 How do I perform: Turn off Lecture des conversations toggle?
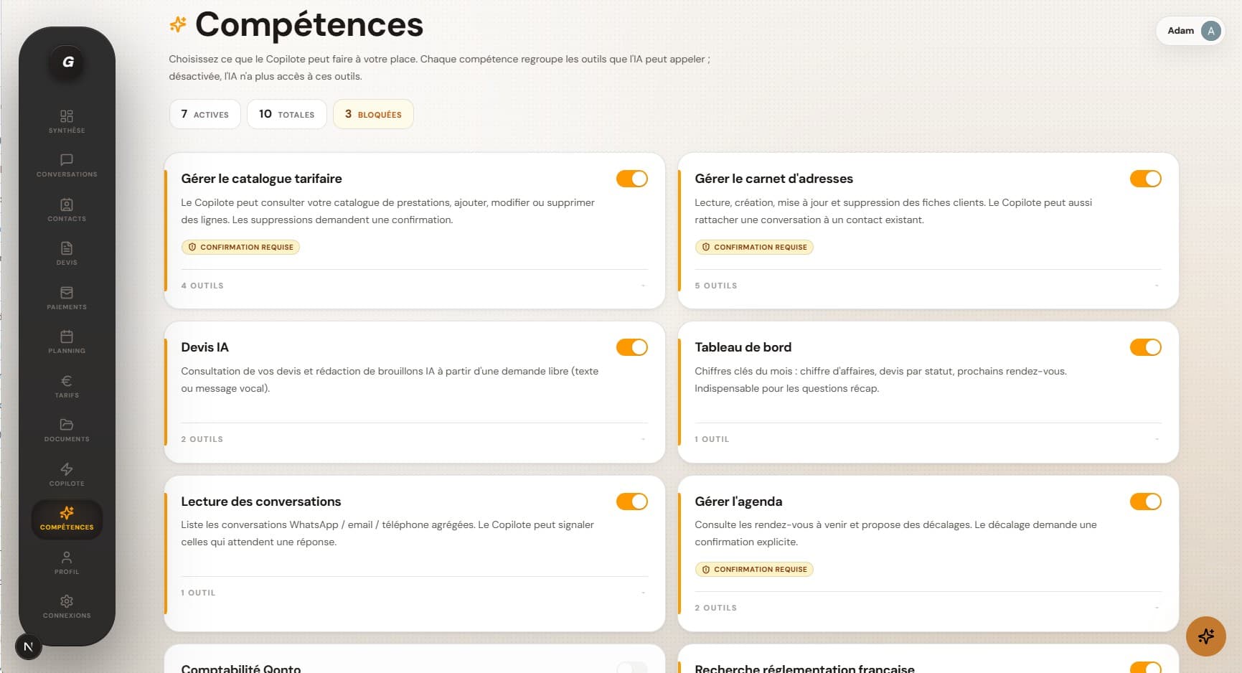[x=631, y=502]
